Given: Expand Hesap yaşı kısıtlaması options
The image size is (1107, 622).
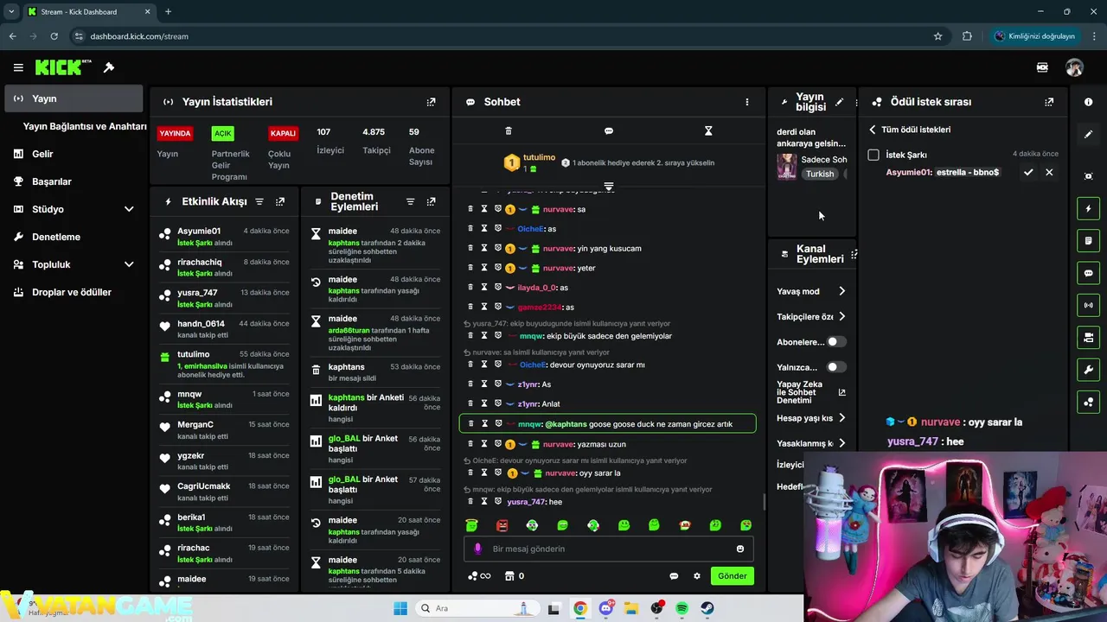Looking at the screenshot, I should (841, 418).
